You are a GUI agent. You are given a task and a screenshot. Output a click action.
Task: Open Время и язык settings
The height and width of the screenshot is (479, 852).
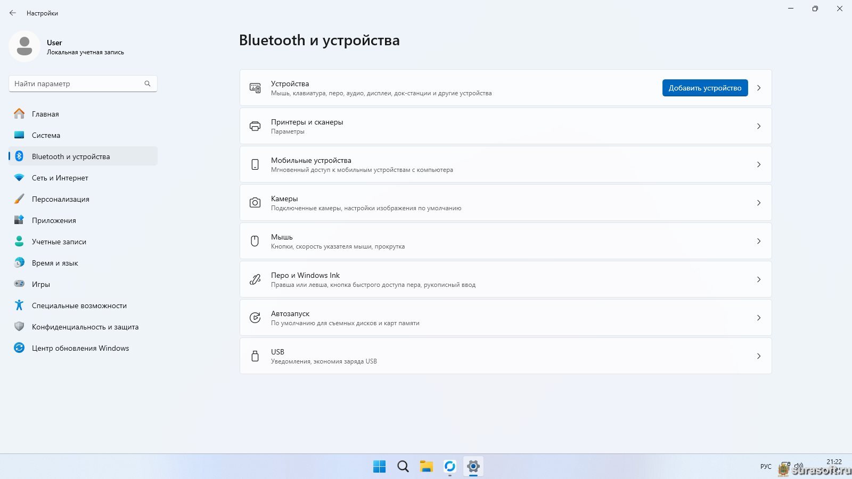pos(83,263)
